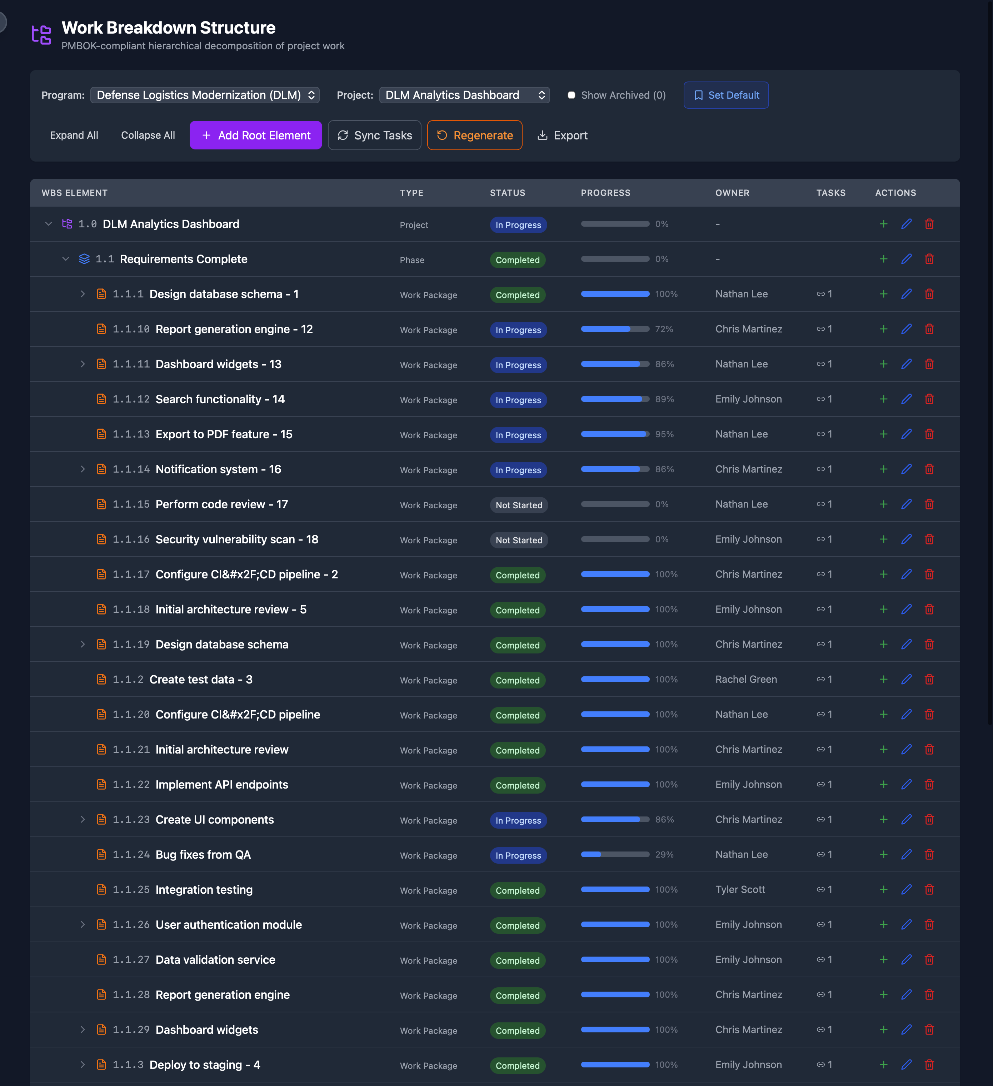Click the trash icon for the Integration testing row
The height and width of the screenshot is (1086, 993).
pyautogui.click(x=929, y=889)
